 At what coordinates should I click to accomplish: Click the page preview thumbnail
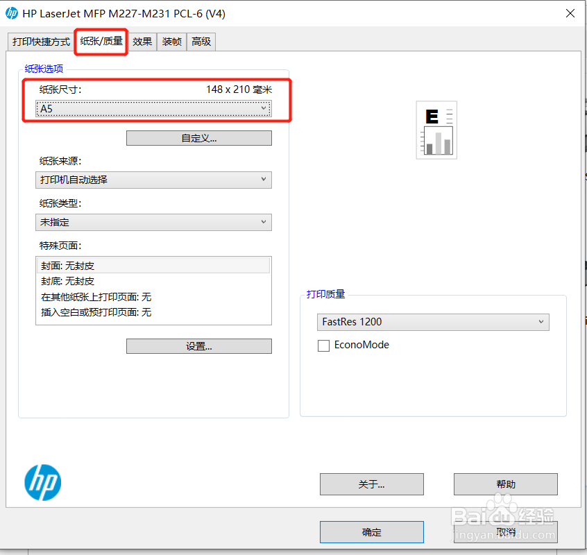pyautogui.click(x=436, y=130)
